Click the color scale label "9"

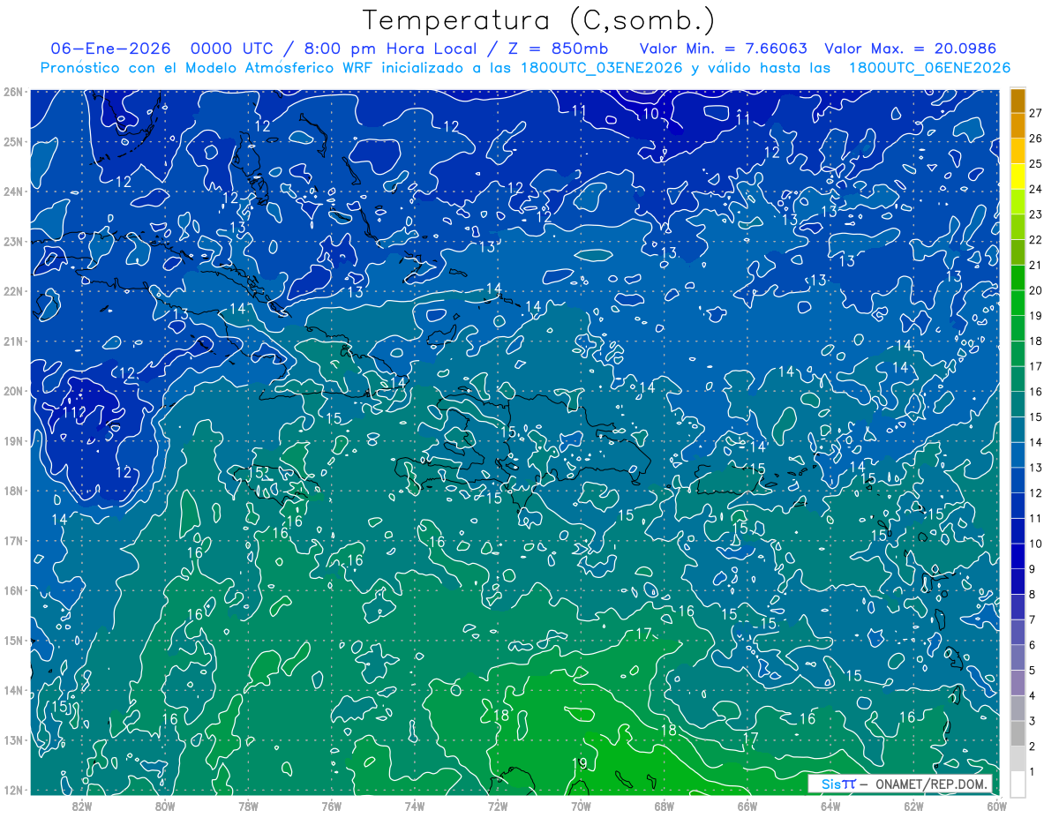coord(1033,569)
